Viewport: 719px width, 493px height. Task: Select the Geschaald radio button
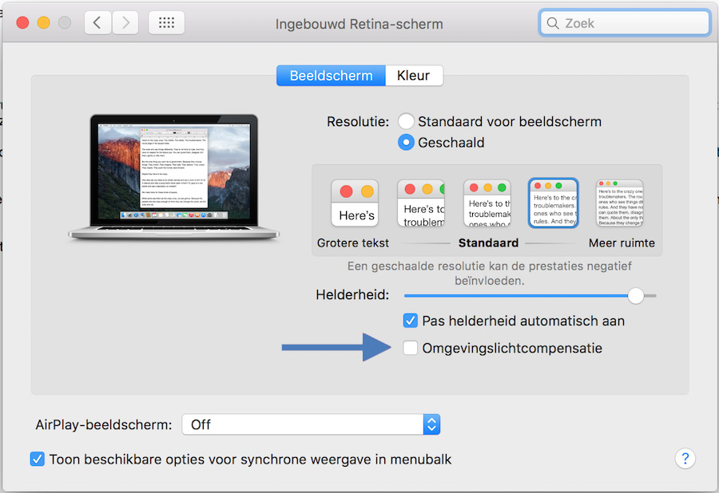pyautogui.click(x=406, y=142)
